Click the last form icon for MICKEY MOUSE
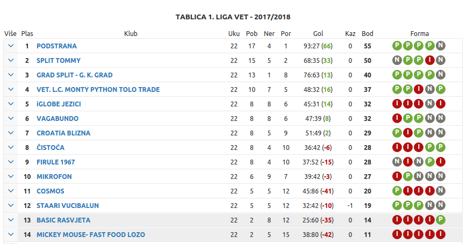The height and width of the screenshot is (244, 467). [x=441, y=235]
